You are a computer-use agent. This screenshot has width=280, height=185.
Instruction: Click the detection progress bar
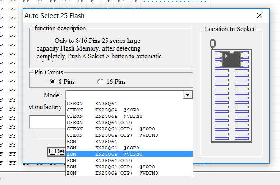pos(50,135)
